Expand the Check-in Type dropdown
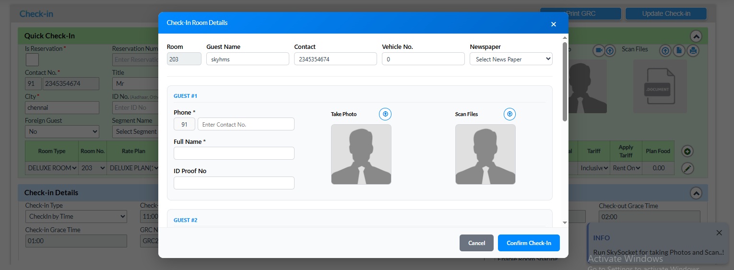 (x=76, y=216)
